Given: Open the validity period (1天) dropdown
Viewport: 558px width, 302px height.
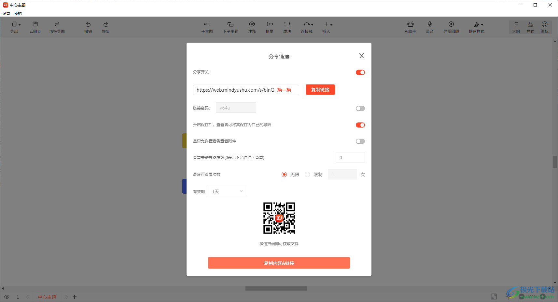Looking at the screenshot, I should click(x=228, y=191).
